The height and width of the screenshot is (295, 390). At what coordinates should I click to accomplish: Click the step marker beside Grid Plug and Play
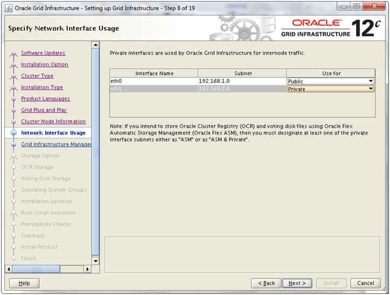point(13,110)
